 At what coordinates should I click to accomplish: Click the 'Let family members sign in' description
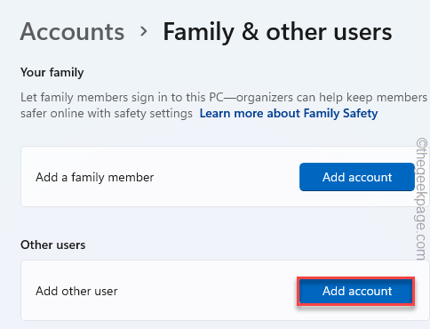[x=224, y=105]
